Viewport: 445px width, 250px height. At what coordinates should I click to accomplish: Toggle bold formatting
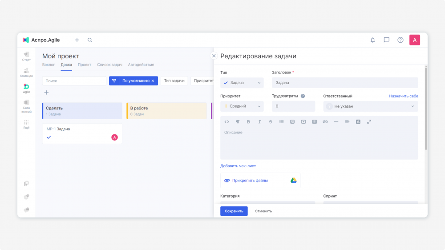tap(248, 122)
